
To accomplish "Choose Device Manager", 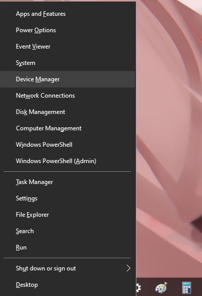I will (x=68, y=79).
